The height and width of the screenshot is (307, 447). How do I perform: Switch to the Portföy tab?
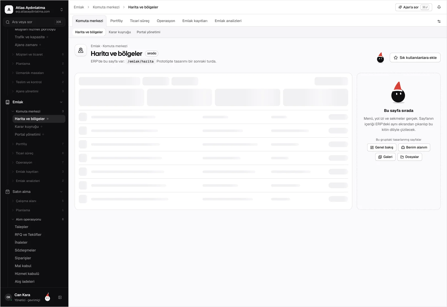116,21
